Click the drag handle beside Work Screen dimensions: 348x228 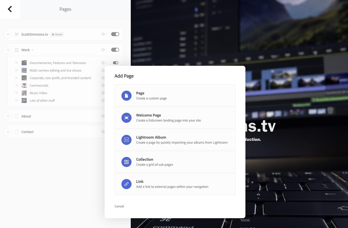[x=8, y=50]
